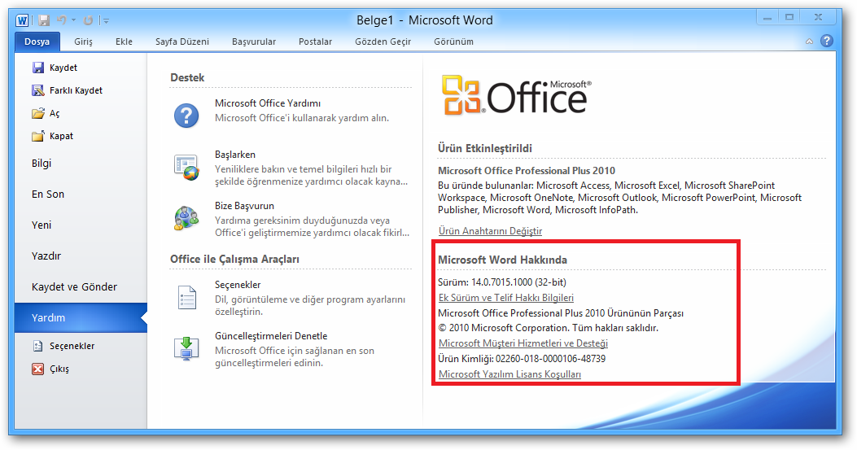Click the blue help question mark near ribbon
Image resolution: width=857 pixels, height=450 pixels.
[827, 41]
